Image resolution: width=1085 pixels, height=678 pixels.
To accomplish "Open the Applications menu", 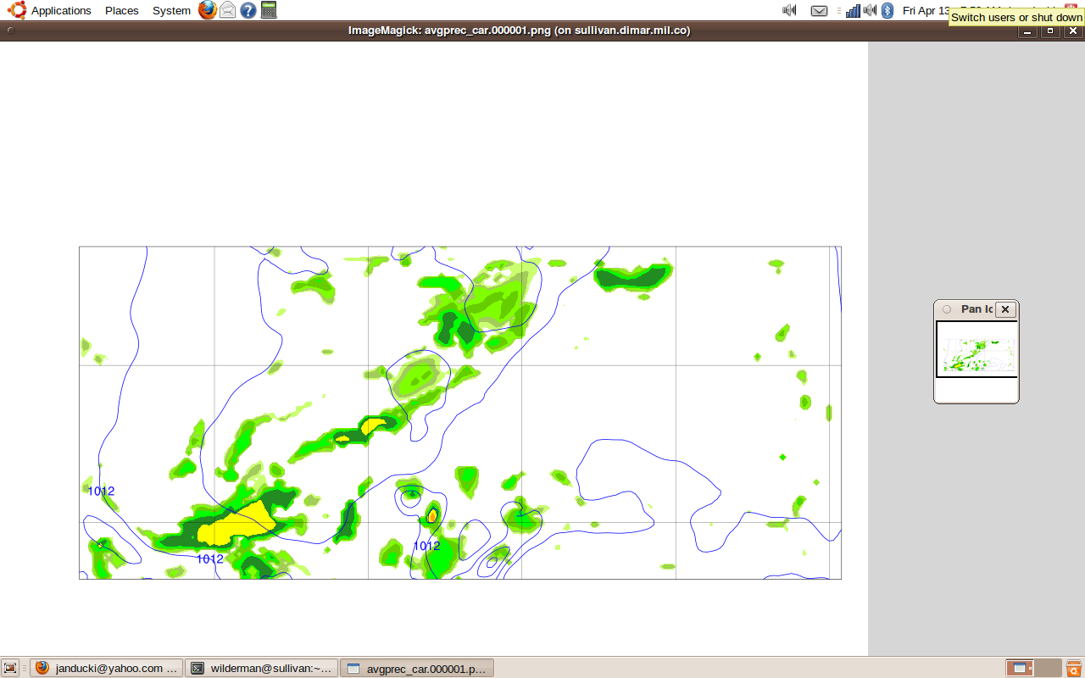I will (61, 10).
